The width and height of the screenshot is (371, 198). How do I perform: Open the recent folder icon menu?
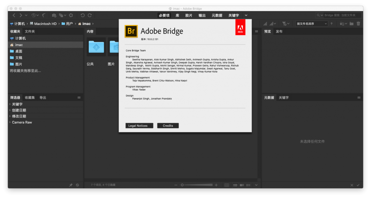pos(343,24)
